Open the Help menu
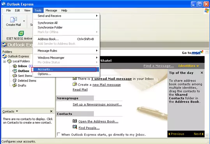Screen dimensions: 210x144 (x=64, y=10)
